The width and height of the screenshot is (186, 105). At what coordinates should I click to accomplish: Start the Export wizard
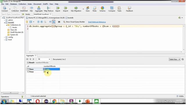[x=58, y=9]
